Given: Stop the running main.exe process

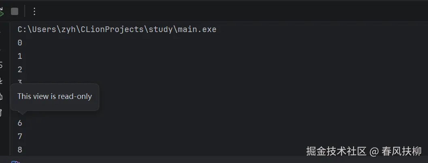Looking at the screenshot, I should click(x=15, y=11).
